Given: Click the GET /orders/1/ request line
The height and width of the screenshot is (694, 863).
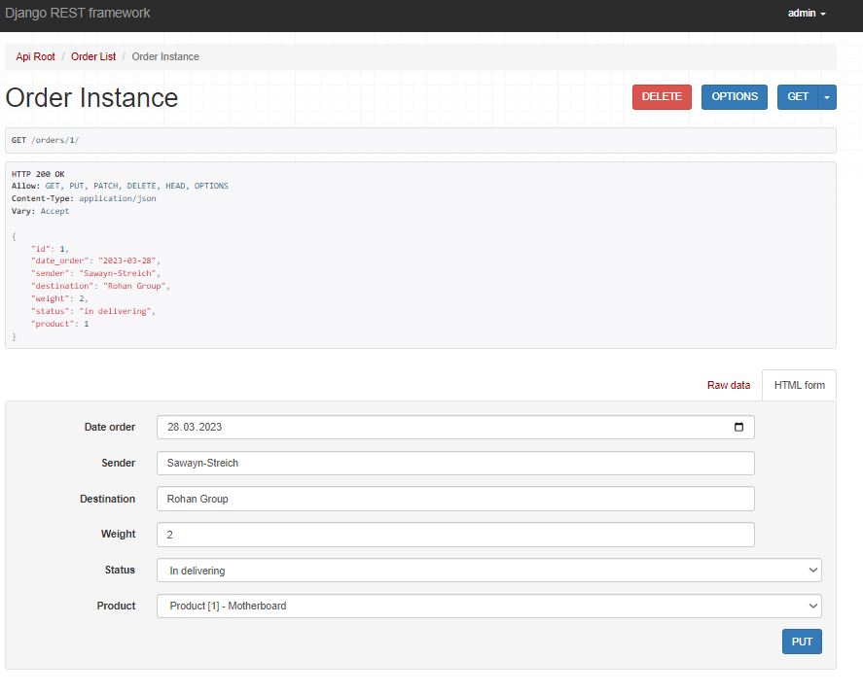Looking at the screenshot, I should [x=46, y=140].
